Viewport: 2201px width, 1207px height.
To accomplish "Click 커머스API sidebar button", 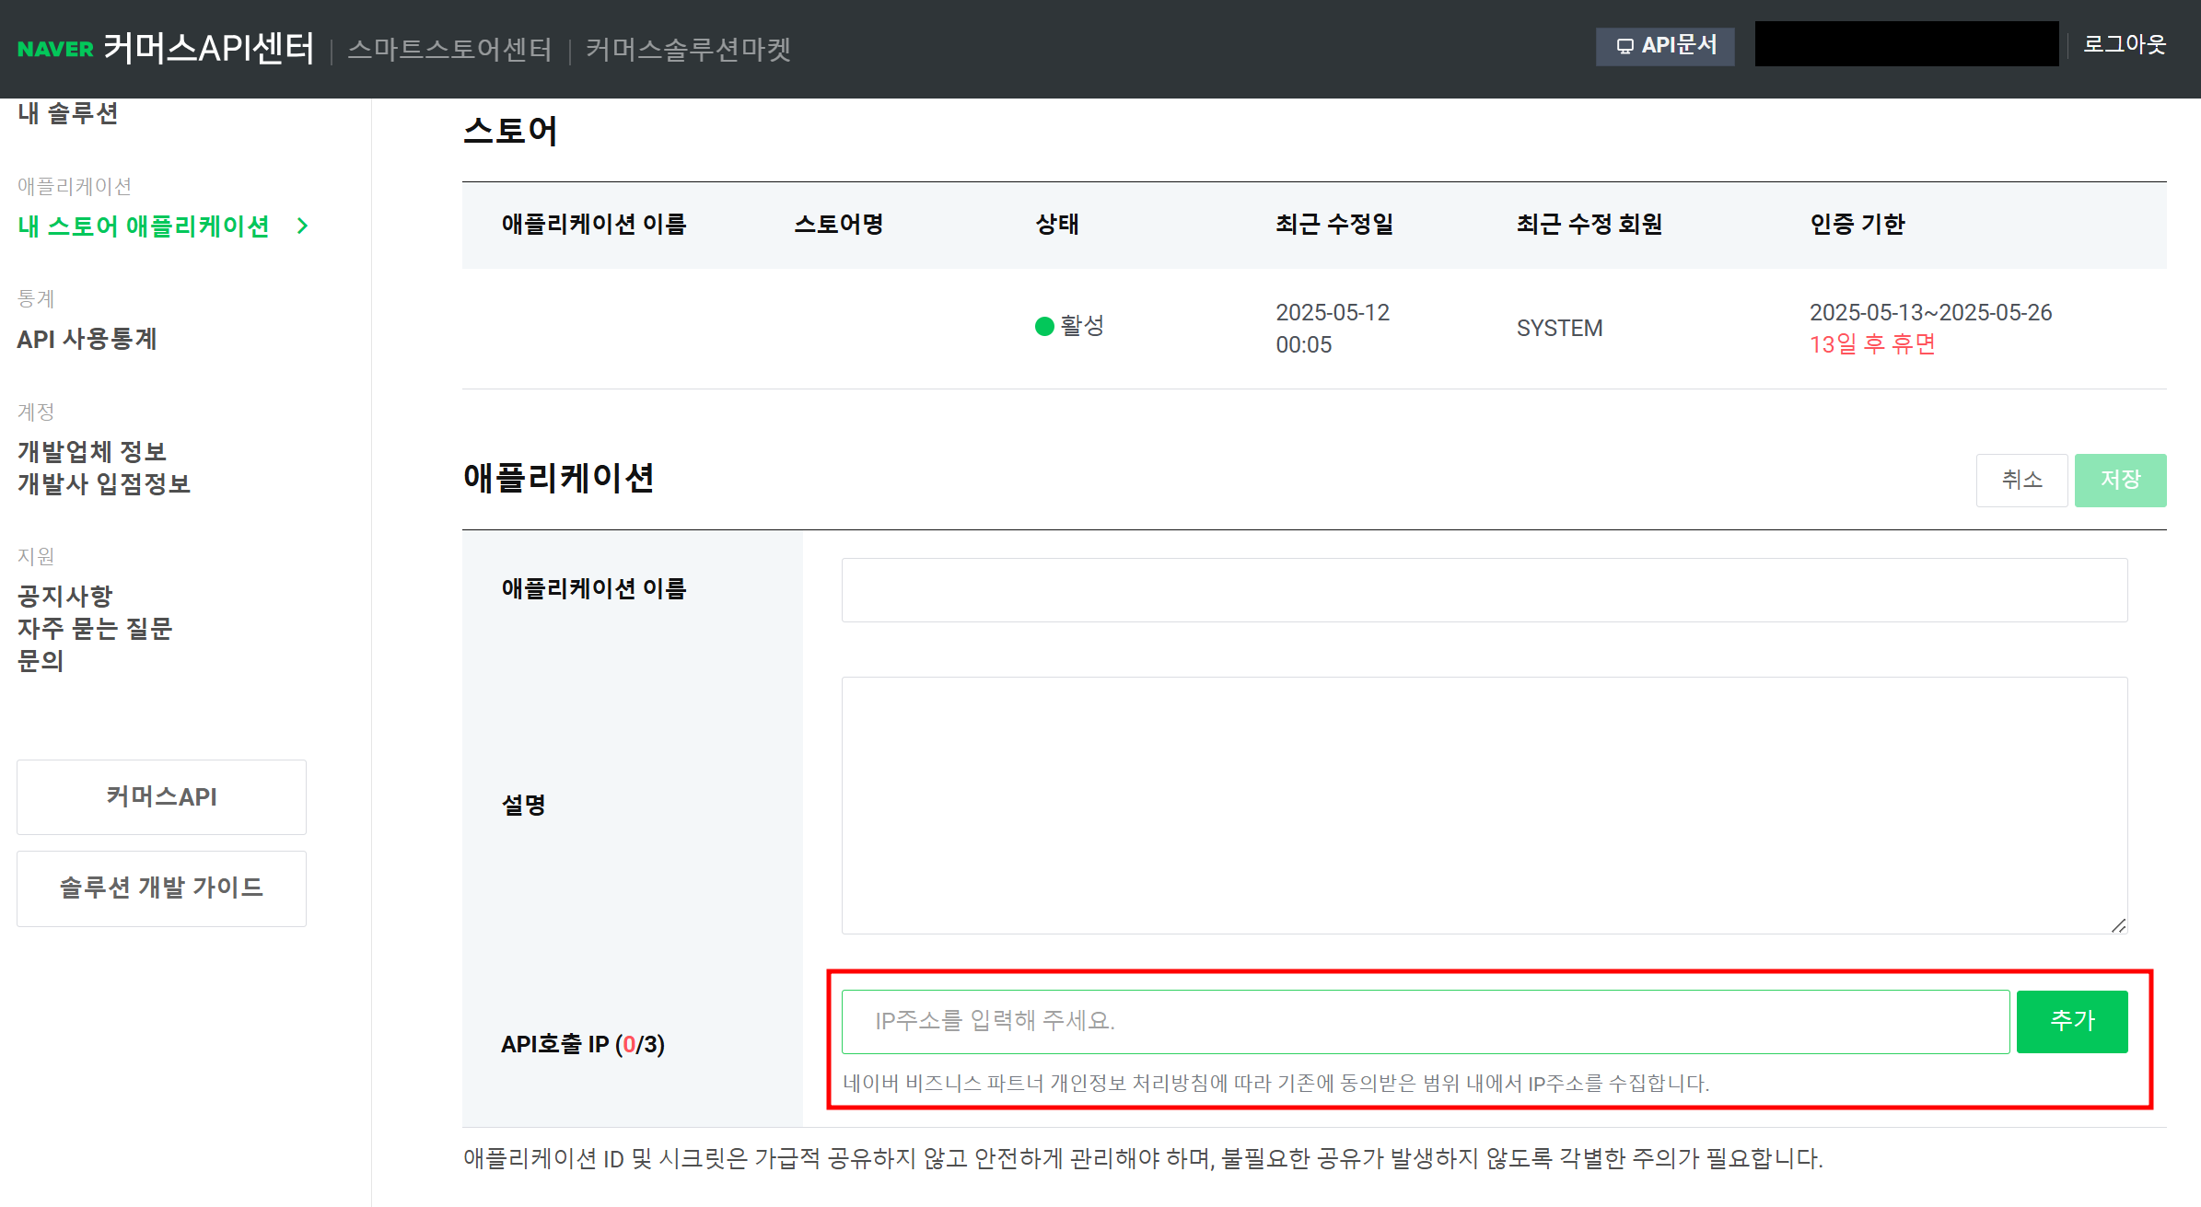I will (x=161, y=796).
